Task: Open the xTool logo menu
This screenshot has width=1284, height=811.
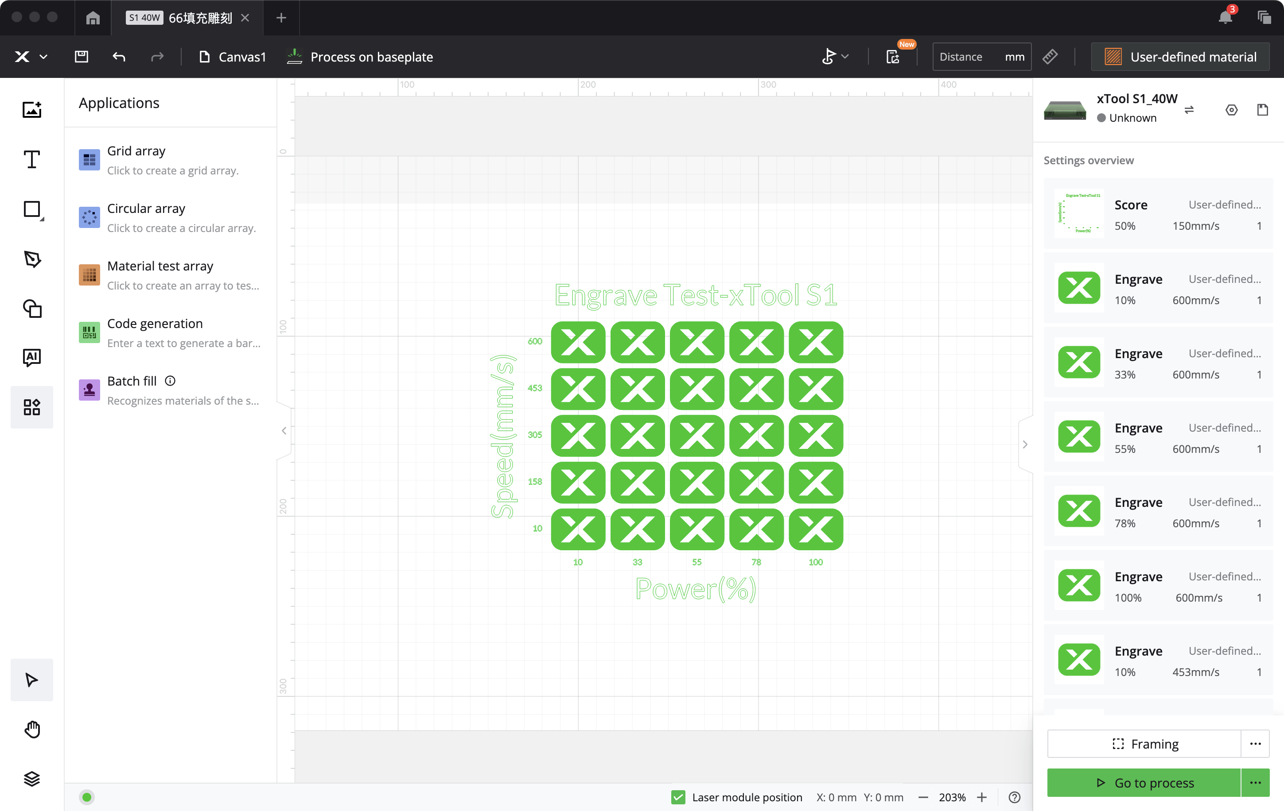Action: pos(31,57)
